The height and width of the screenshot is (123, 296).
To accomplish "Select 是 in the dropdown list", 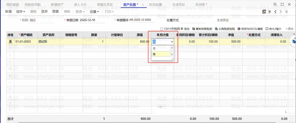I will [161, 54].
